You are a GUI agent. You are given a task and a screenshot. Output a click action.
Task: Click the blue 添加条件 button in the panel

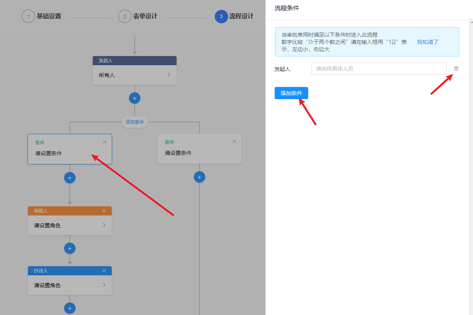(x=291, y=93)
